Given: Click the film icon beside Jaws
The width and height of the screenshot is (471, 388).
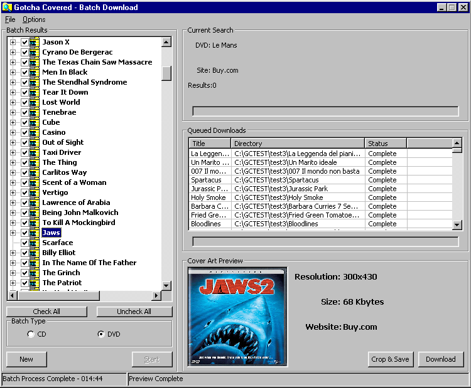Looking at the screenshot, I should pos(35,233).
